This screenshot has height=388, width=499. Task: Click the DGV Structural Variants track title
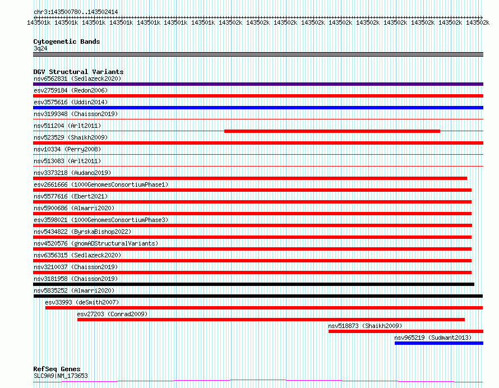[x=78, y=72]
